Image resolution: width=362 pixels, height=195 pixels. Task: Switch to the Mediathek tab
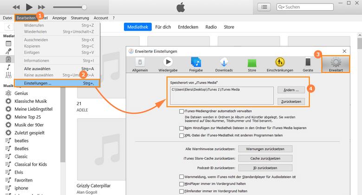(x=138, y=27)
